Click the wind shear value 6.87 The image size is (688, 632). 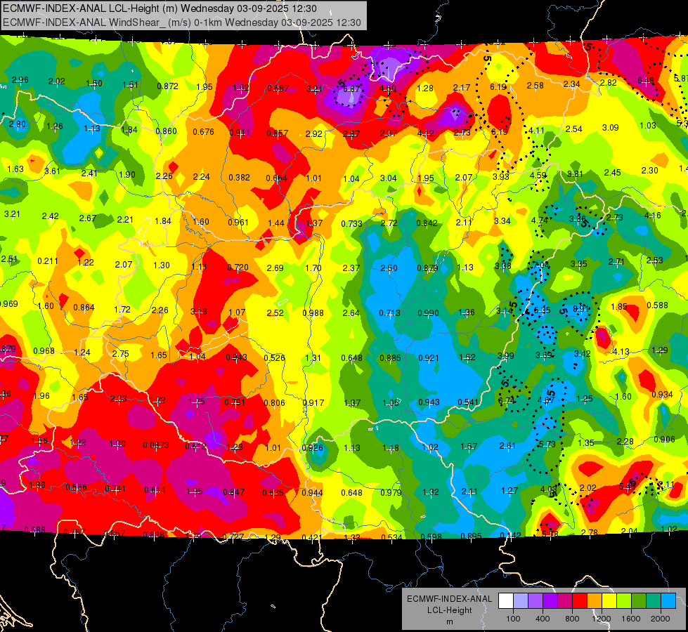coord(351,88)
